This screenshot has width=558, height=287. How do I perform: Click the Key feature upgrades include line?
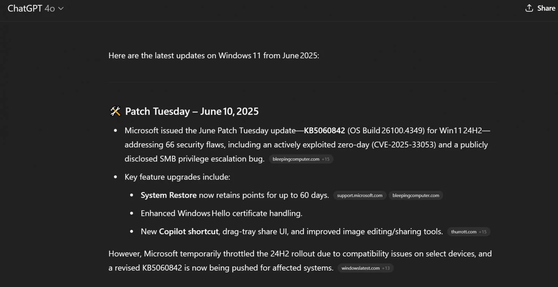pyautogui.click(x=177, y=177)
